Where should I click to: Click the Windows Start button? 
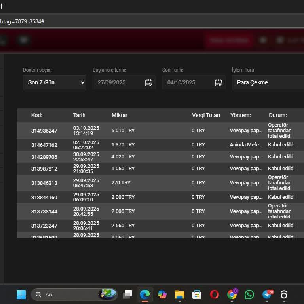[x=21, y=294]
